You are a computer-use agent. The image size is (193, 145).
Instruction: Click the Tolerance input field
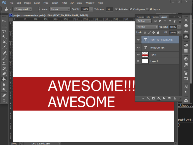point(110,9)
